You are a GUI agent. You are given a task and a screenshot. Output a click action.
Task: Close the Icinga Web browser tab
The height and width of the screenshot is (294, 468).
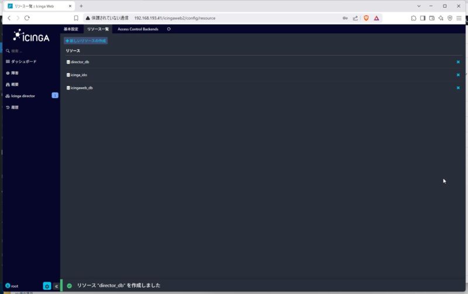70,6
